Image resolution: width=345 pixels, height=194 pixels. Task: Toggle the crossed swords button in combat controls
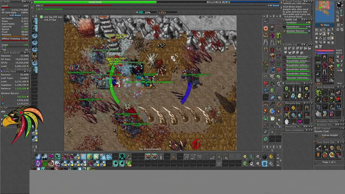tap(338, 57)
